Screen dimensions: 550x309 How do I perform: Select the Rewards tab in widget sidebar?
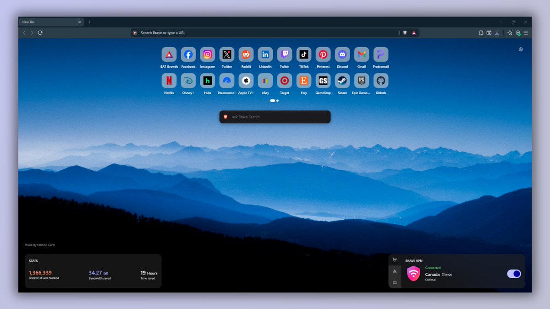tap(395, 271)
